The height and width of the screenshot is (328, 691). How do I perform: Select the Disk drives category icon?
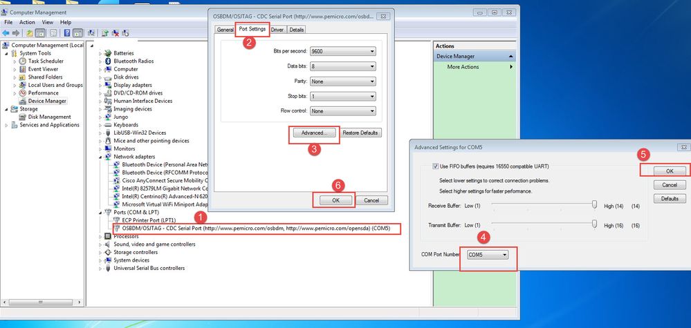108,77
